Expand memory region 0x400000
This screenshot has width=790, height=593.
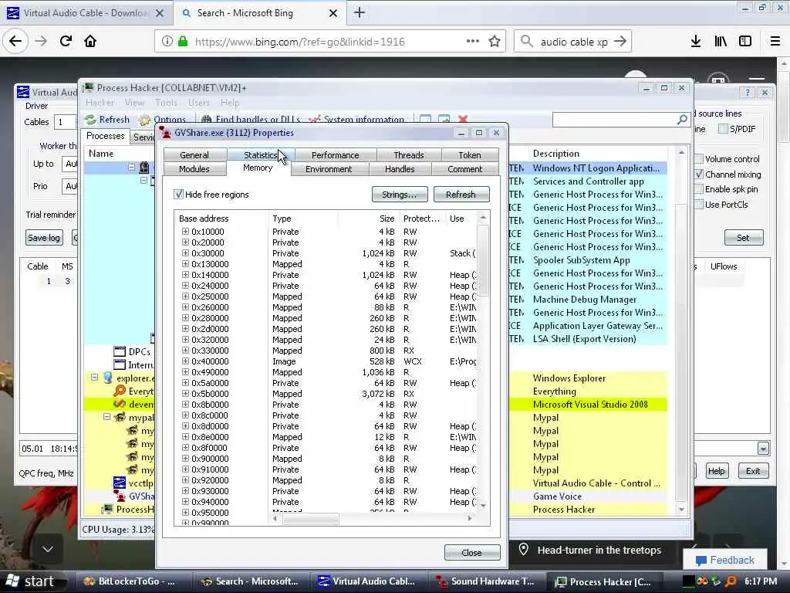pos(185,361)
